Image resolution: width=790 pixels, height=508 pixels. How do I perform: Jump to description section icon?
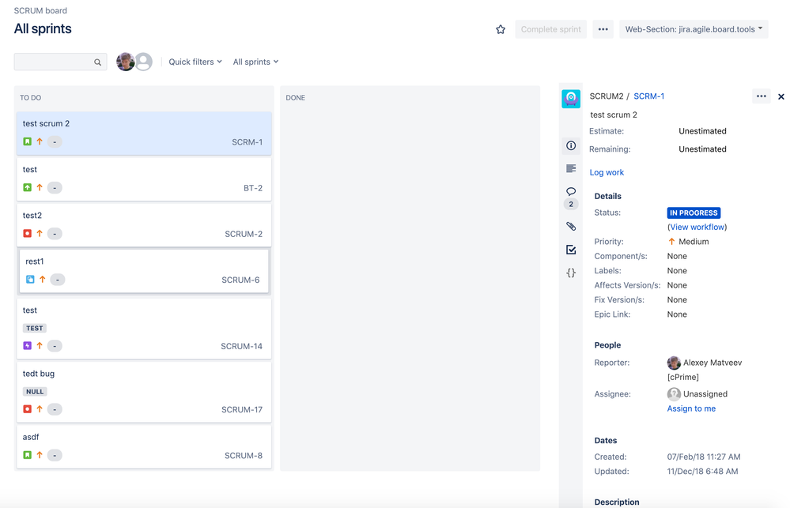click(571, 168)
